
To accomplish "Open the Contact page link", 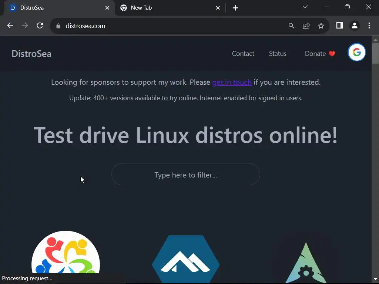I will click(x=243, y=54).
